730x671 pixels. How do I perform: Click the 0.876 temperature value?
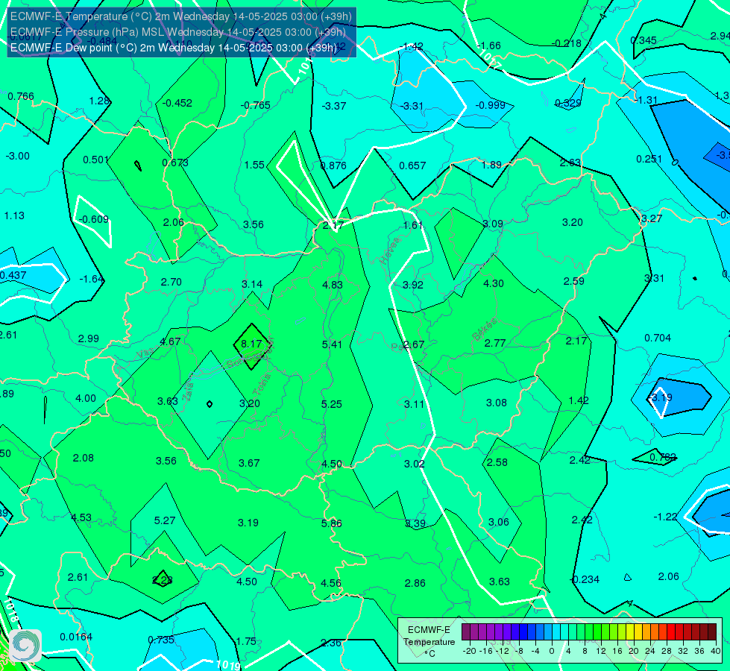[x=333, y=166]
